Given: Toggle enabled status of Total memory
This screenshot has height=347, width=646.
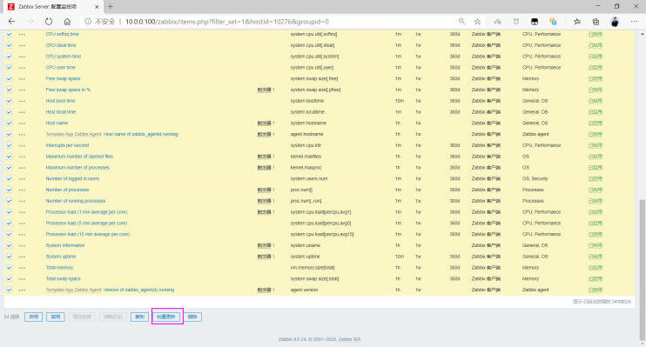Looking at the screenshot, I should click(x=596, y=268).
